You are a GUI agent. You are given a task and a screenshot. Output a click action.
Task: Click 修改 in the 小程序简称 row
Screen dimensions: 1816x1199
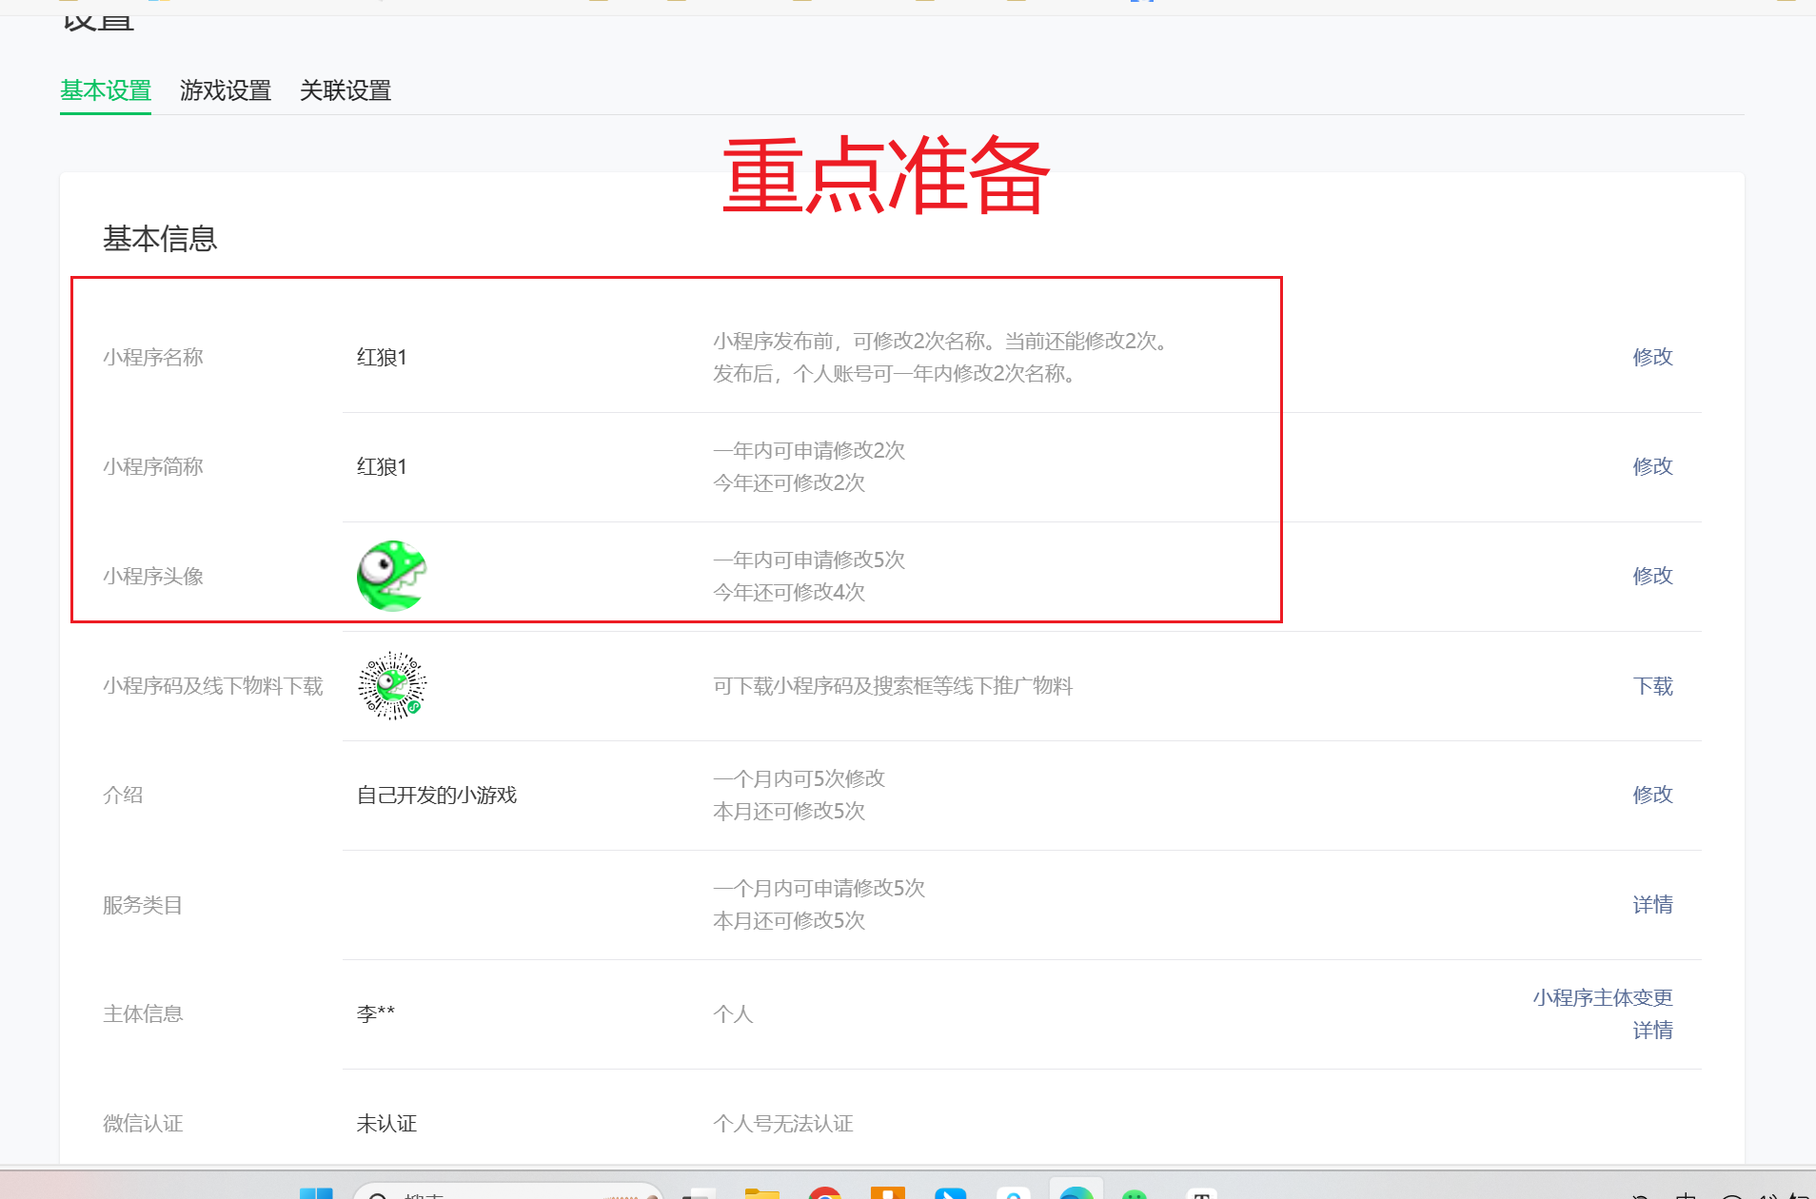coord(1652,466)
